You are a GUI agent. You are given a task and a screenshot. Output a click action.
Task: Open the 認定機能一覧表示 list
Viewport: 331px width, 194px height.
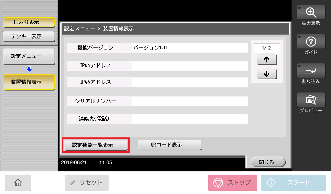pos(96,145)
